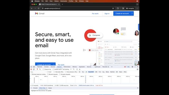Open Chrome extensions puzzle icon
The image size is (169, 95).
click(118, 8)
